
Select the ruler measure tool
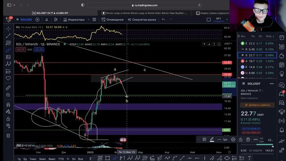8,88
